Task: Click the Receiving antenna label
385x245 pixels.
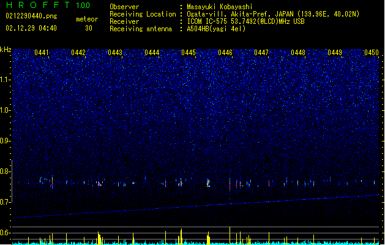Action: point(141,29)
